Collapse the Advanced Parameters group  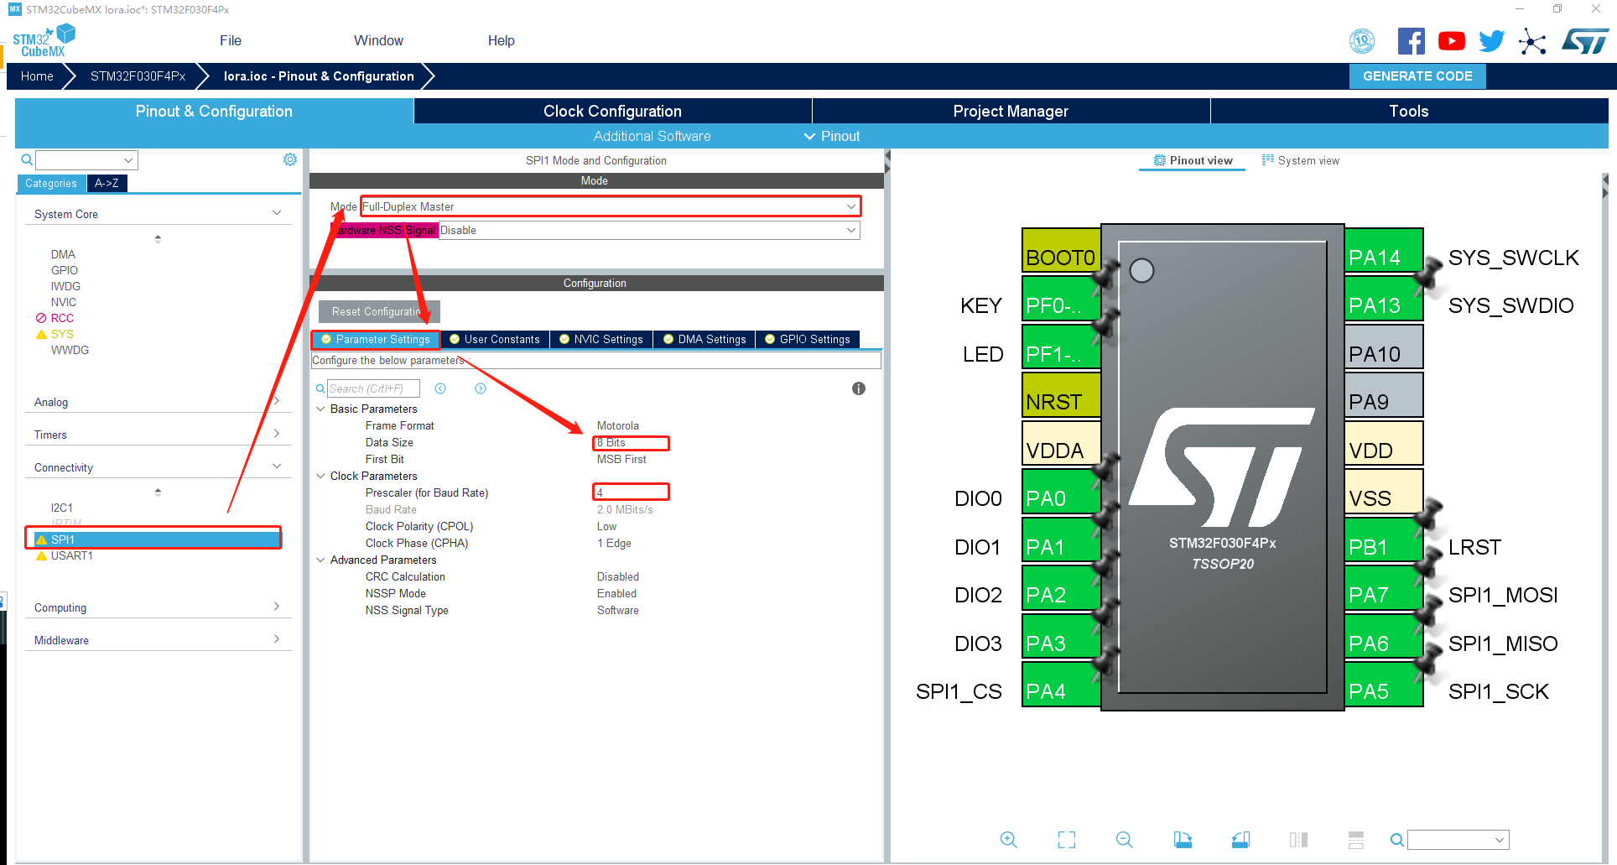[x=320, y=560]
